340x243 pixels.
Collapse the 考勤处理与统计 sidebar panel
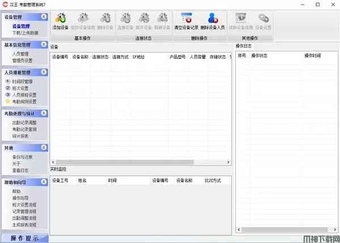(44, 113)
